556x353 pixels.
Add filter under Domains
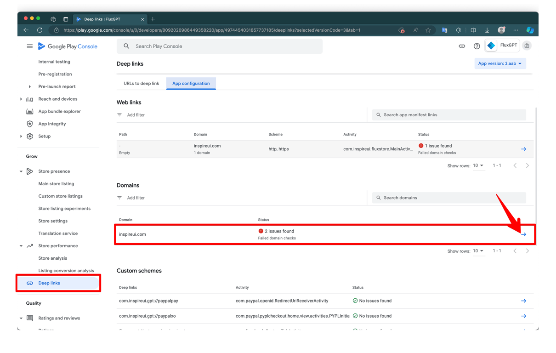click(136, 198)
